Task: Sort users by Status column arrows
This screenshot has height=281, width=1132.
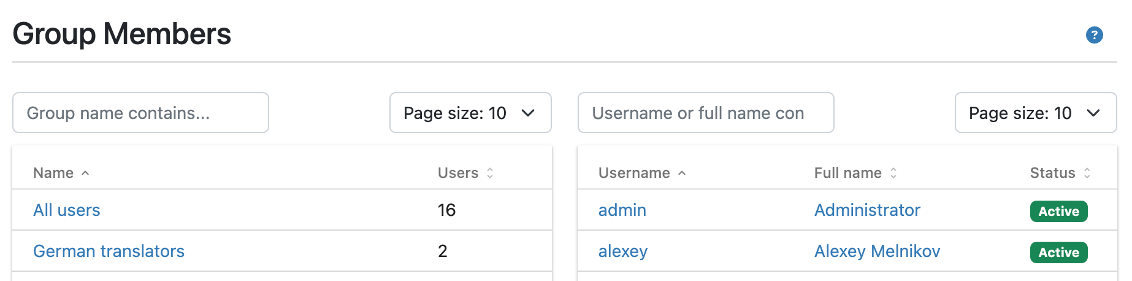Action: pyautogui.click(x=1087, y=173)
